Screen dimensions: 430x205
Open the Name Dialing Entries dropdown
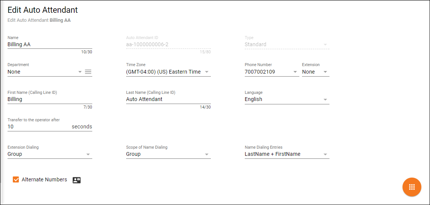point(325,154)
